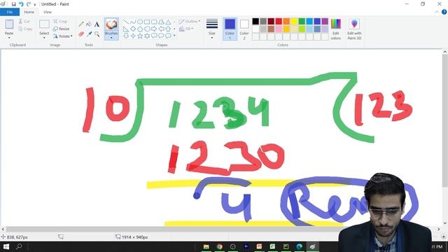Expand the Paste dropdown arrow
Image resolution: width=448 pixels, height=252 pixels.
[x=9, y=38]
